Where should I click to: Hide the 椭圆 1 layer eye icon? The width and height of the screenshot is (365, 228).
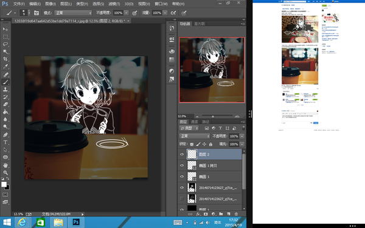182,176
